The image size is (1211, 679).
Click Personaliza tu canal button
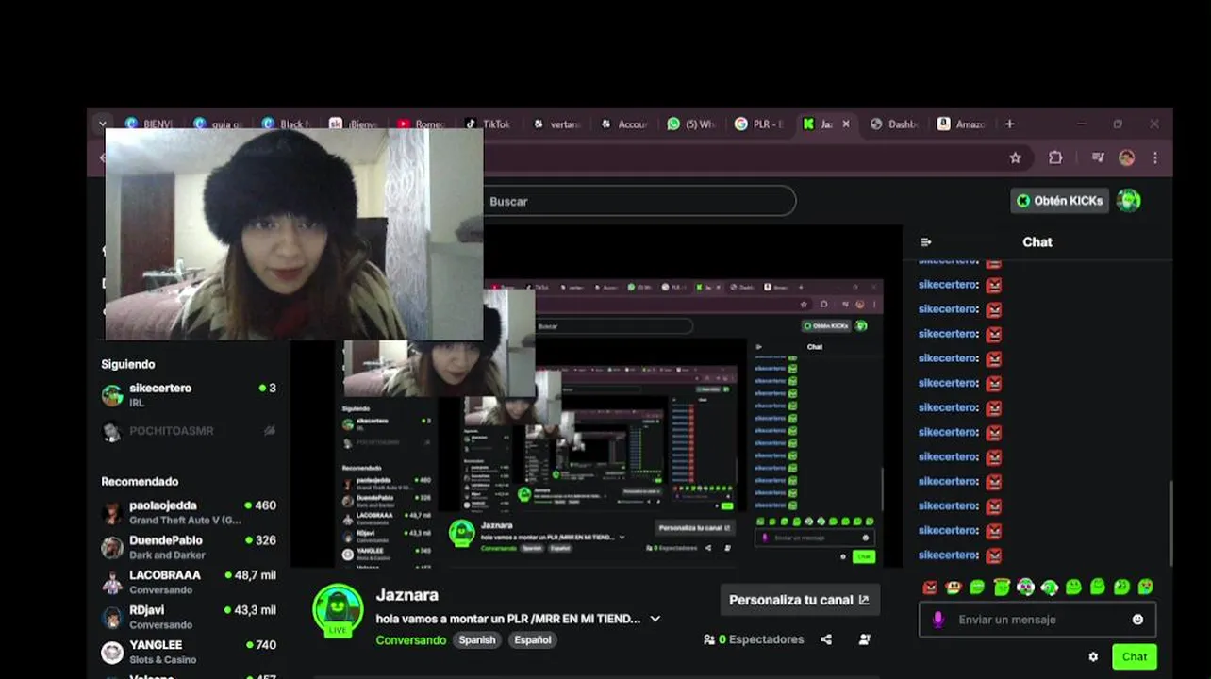click(x=800, y=600)
